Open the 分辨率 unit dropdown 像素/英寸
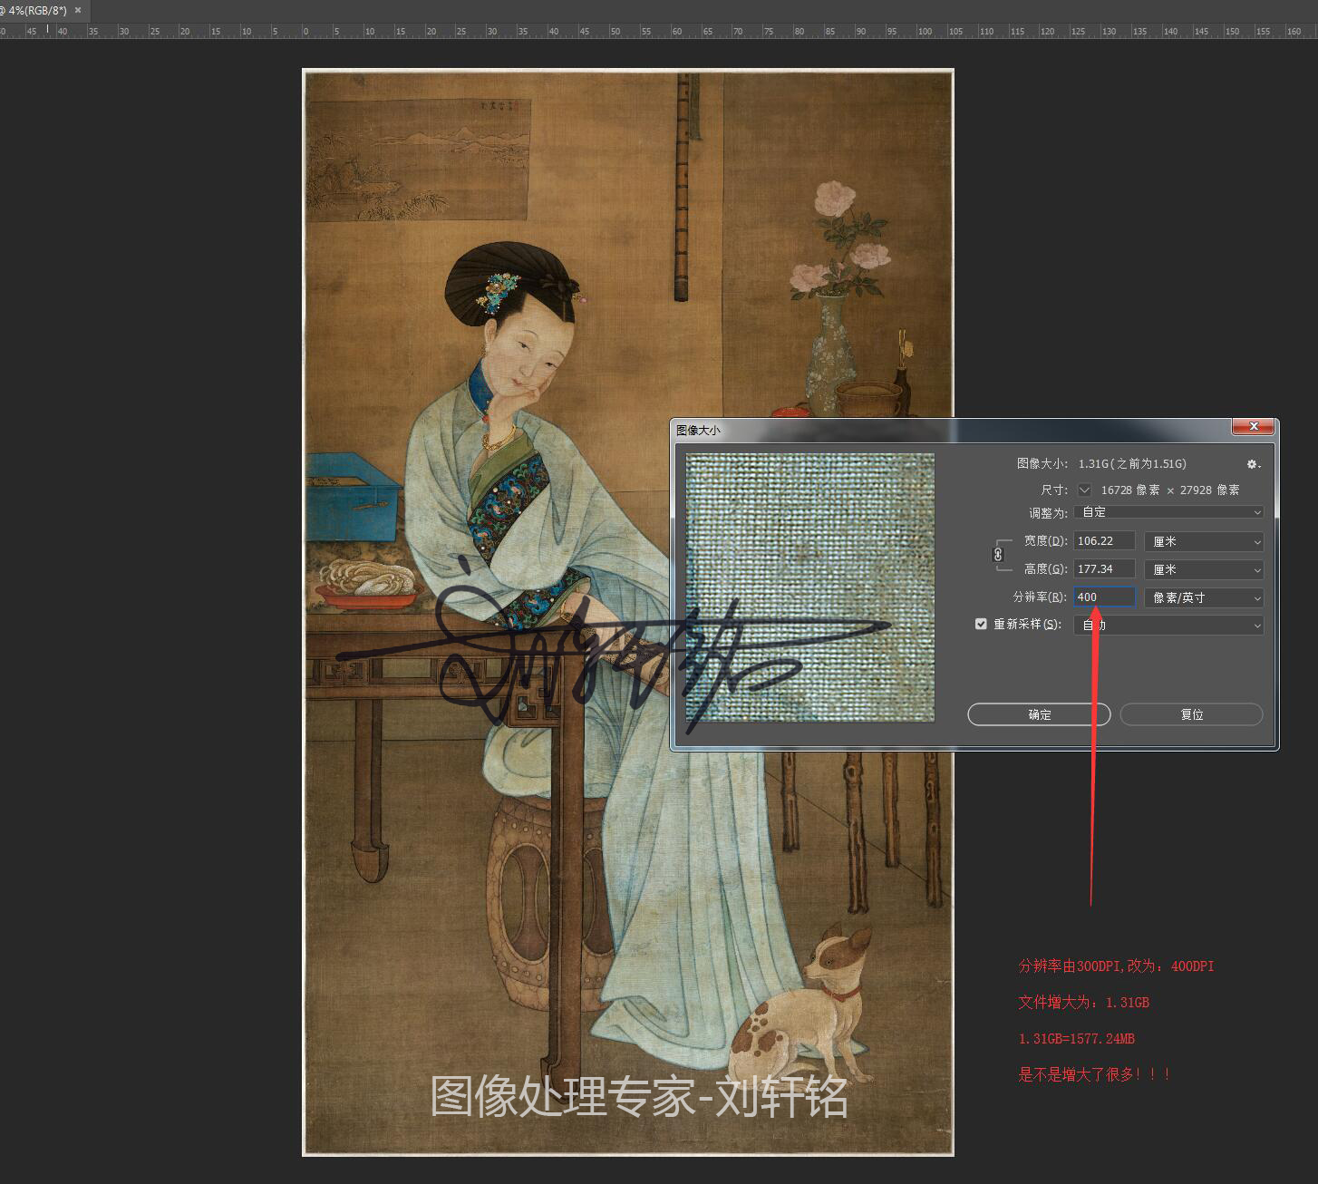Screen dimensions: 1318x1184 click(1205, 597)
